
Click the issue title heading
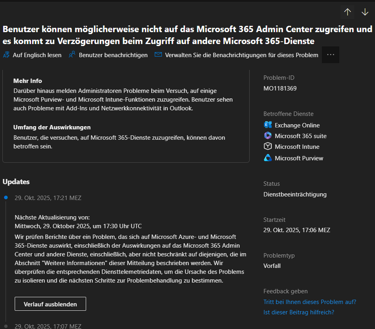[187, 35]
